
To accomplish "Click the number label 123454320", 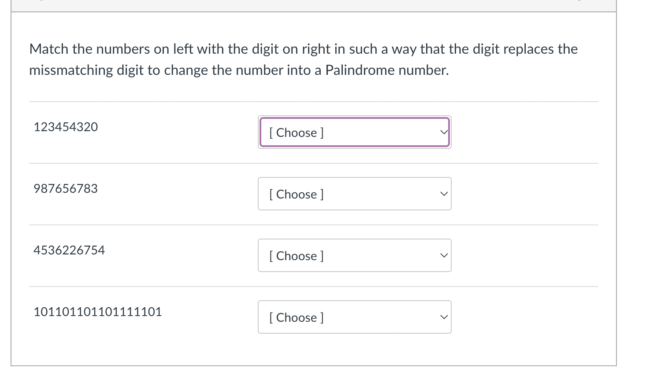I will click(x=65, y=127).
